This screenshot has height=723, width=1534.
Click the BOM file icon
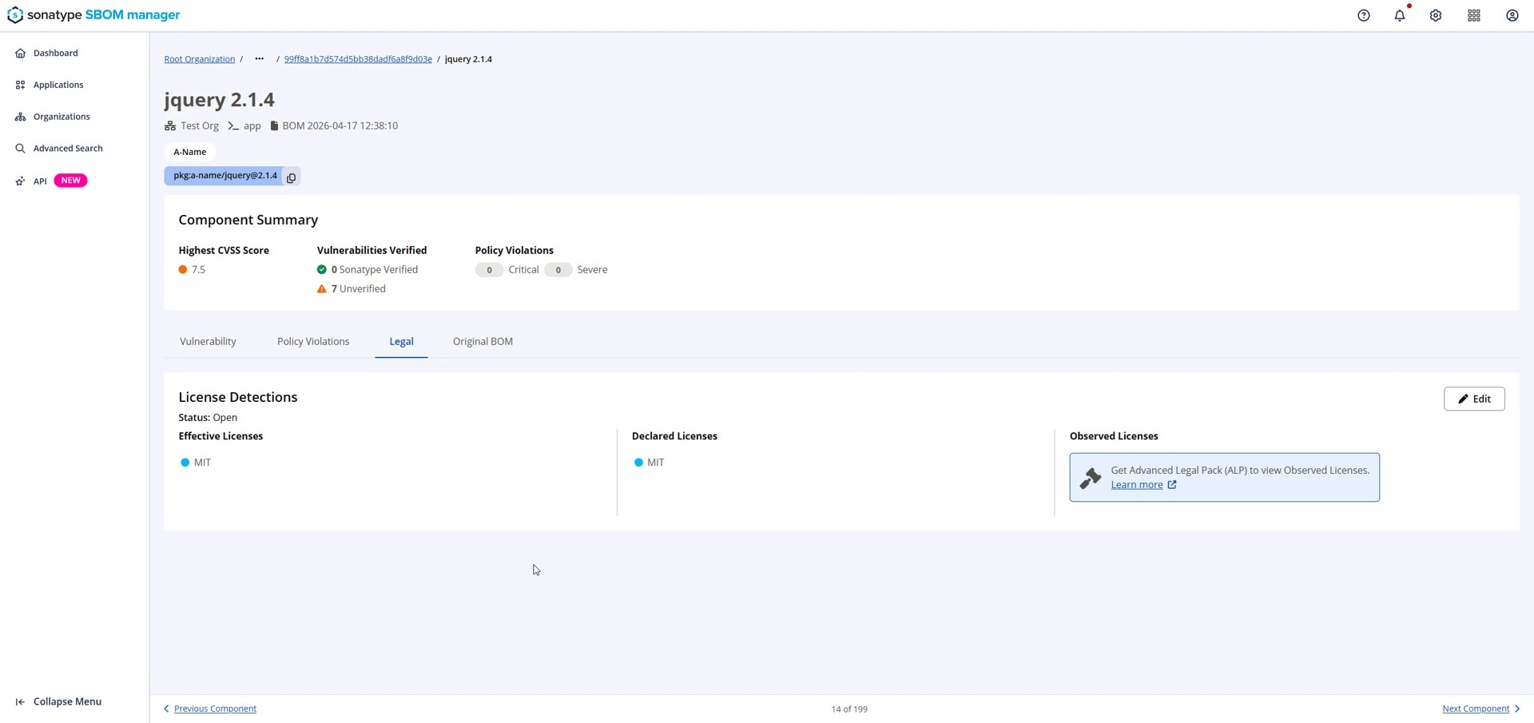coord(274,126)
